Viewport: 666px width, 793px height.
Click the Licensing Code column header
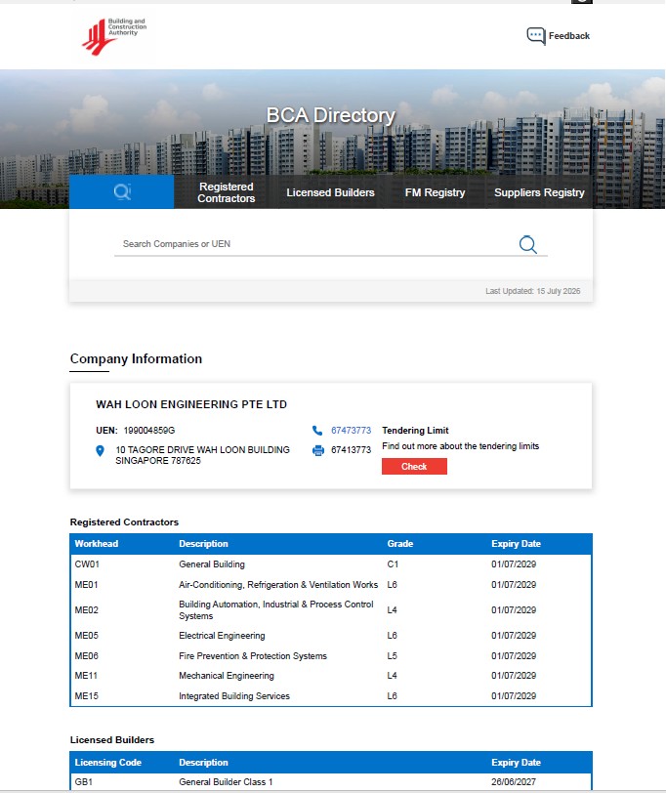point(108,762)
